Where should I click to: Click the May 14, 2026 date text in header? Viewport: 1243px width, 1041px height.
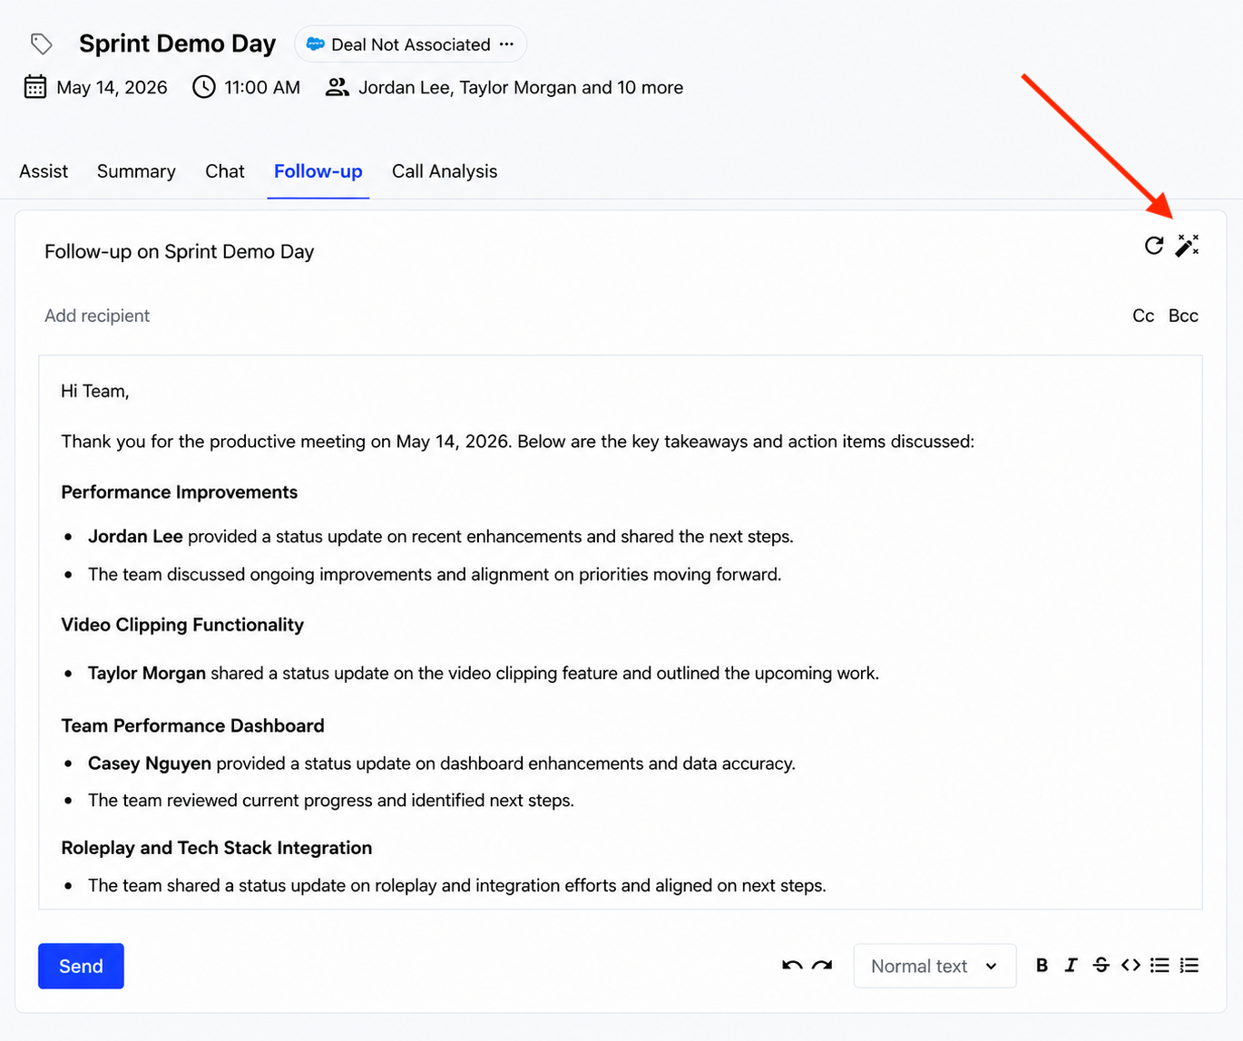click(x=112, y=88)
